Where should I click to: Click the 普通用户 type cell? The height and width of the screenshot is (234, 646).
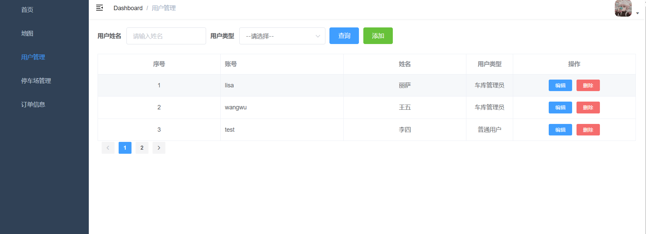pyautogui.click(x=489, y=130)
